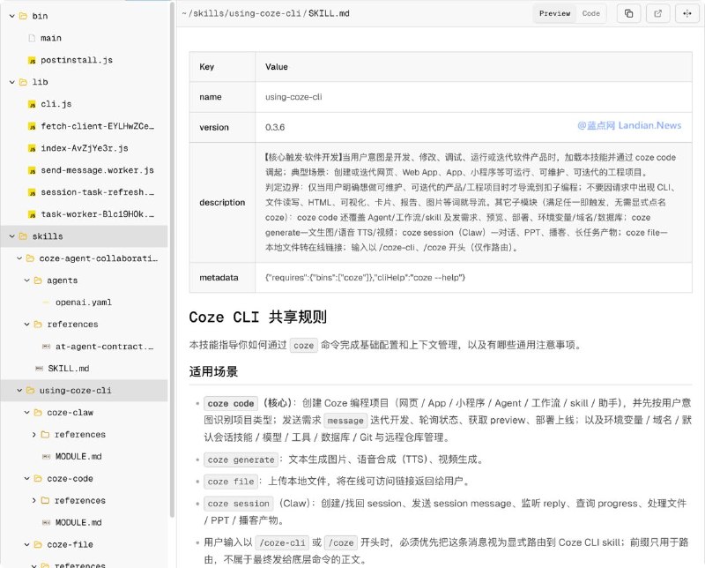The width and height of the screenshot is (705, 568).
Task: Open MODULE.md under coze-code
Action: pos(78,523)
